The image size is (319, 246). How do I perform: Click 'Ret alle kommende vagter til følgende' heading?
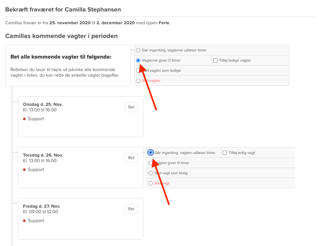(61, 57)
